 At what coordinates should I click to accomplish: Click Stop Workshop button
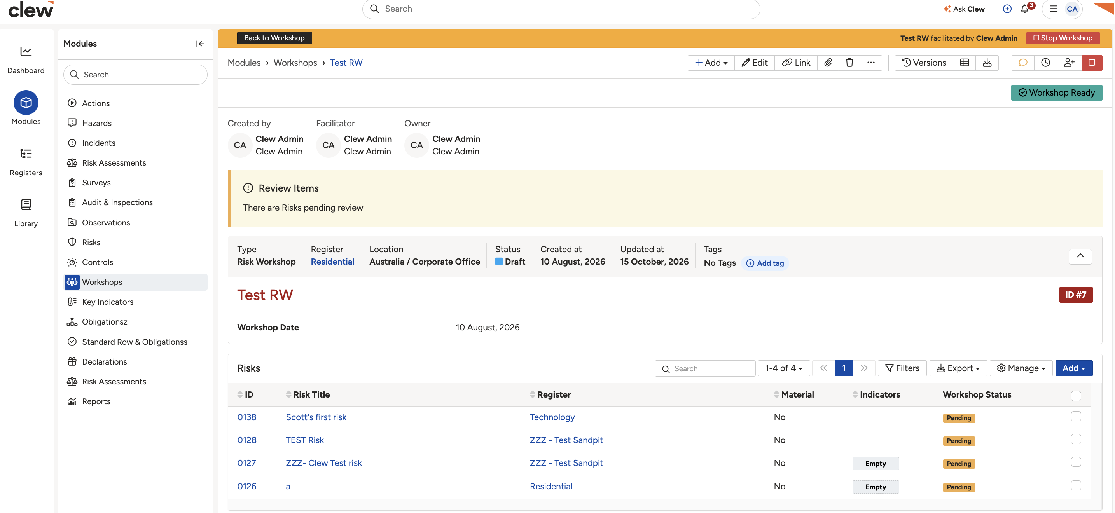click(1063, 38)
